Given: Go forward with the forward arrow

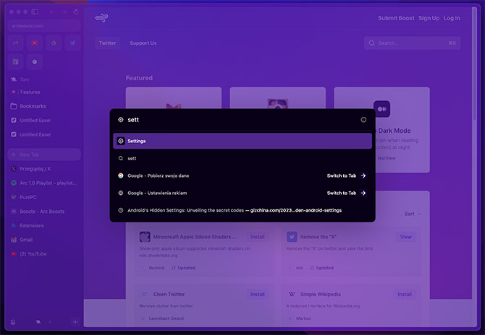Looking at the screenshot, I should [64, 12].
